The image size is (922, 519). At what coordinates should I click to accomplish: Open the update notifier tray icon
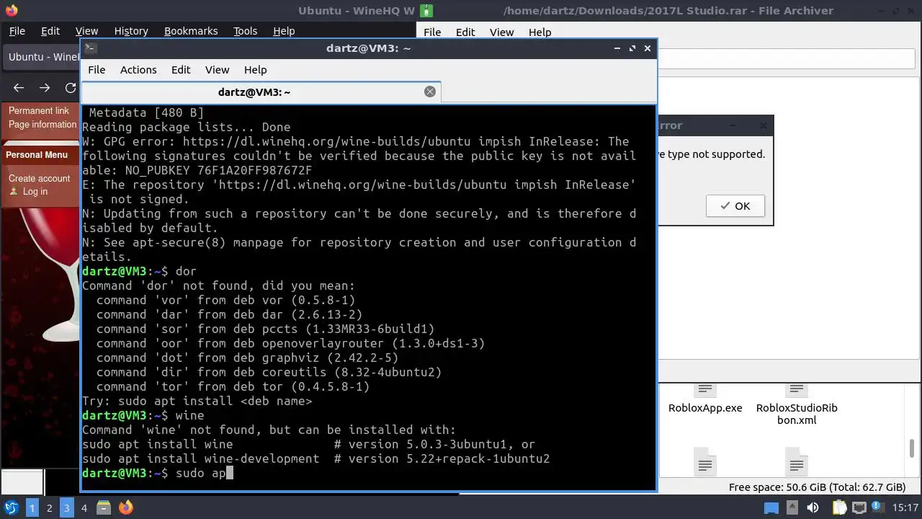click(x=879, y=507)
